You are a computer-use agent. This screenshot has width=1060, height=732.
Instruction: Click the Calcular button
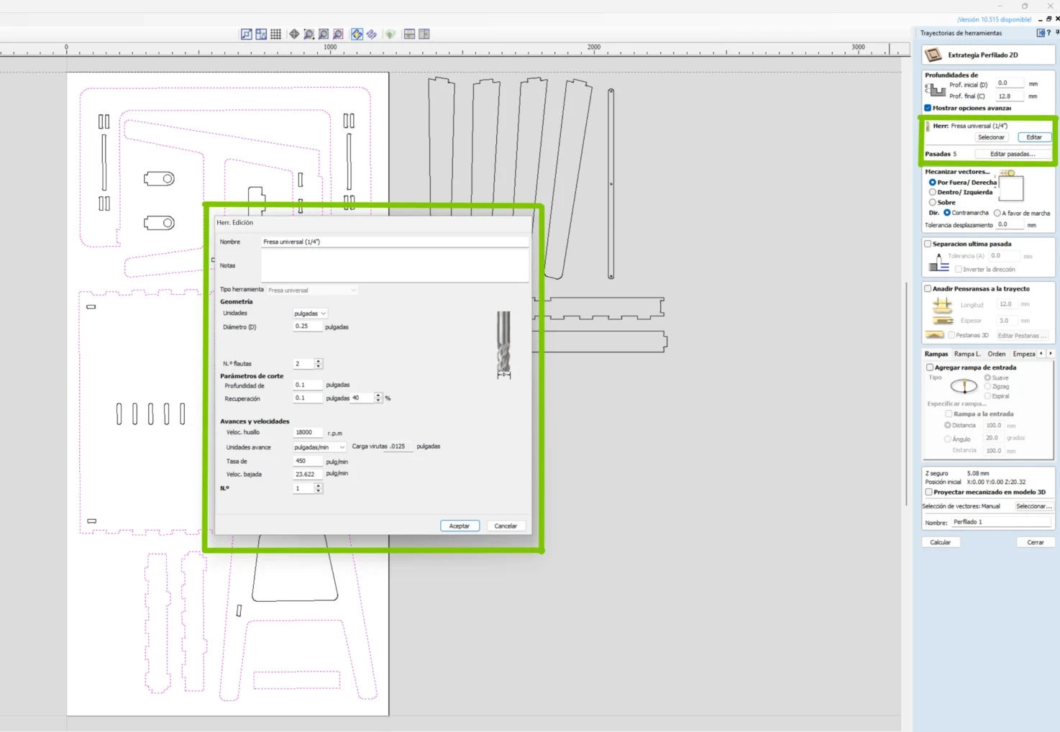click(941, 542)
